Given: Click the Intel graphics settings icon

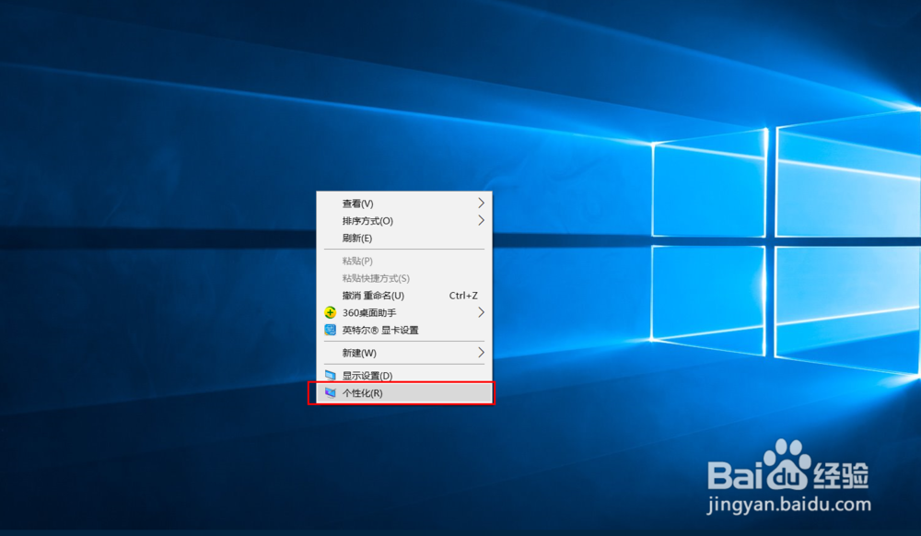Looking at the screenshot, I should coord(330,330).
